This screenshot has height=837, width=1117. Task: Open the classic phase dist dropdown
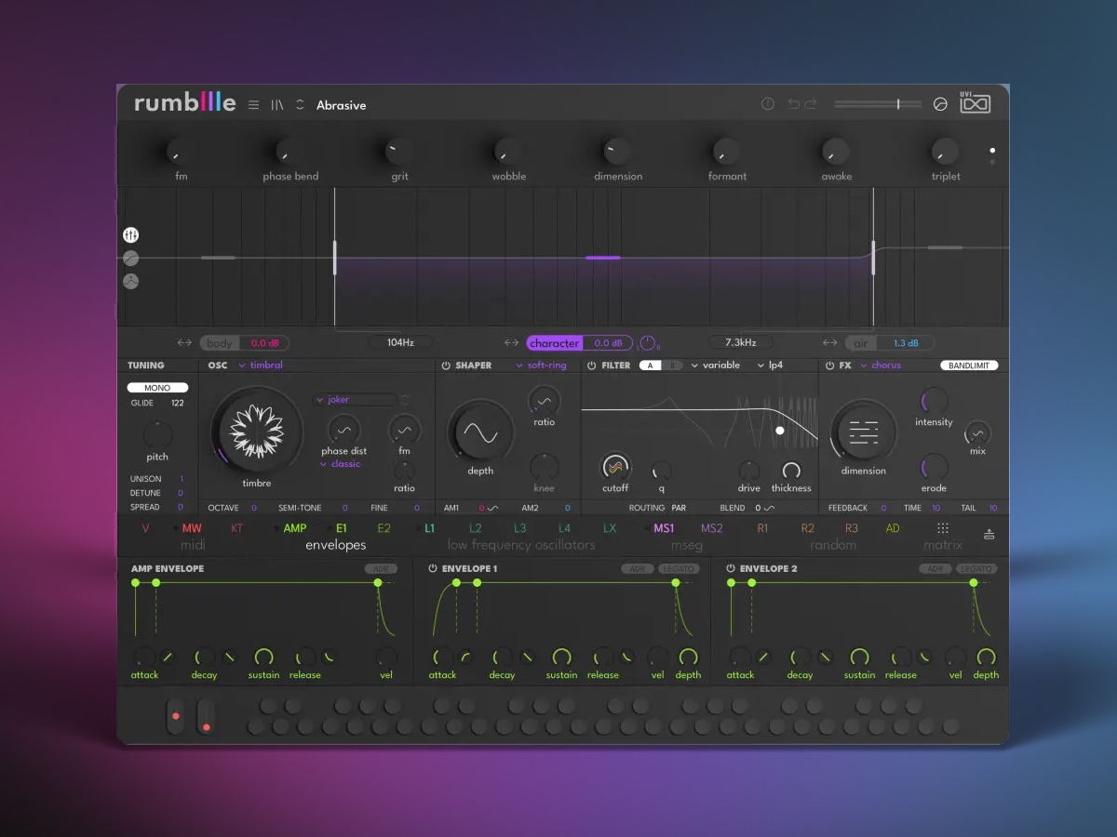click(x=340, y=464)
